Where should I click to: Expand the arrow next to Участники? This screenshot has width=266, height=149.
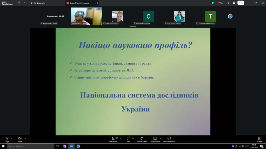121,138
